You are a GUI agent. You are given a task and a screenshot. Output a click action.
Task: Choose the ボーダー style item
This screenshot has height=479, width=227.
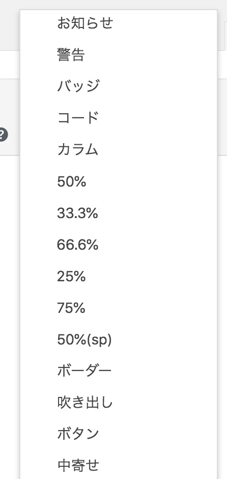coord(119,371)
